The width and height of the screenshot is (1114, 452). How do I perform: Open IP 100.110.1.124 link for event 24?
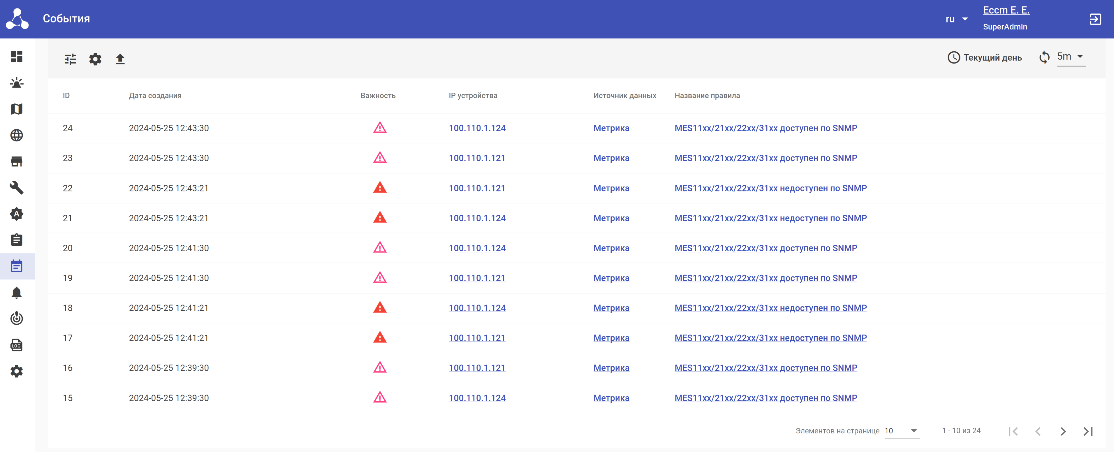pyautogui.click(x=477, y=128)
